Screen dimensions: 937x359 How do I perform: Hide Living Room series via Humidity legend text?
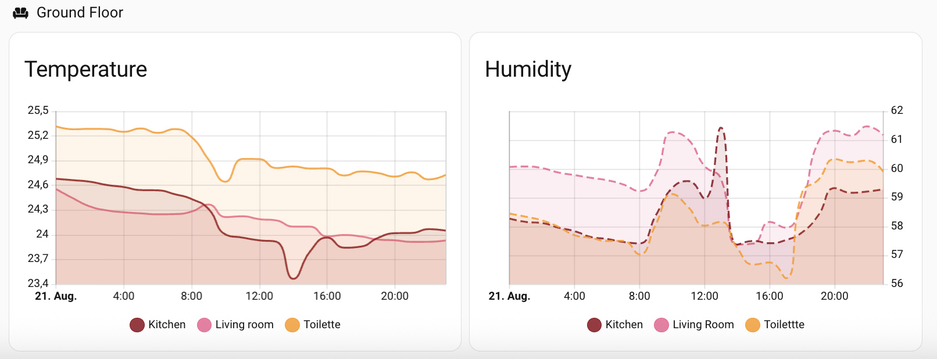click(x=703, y=325)
